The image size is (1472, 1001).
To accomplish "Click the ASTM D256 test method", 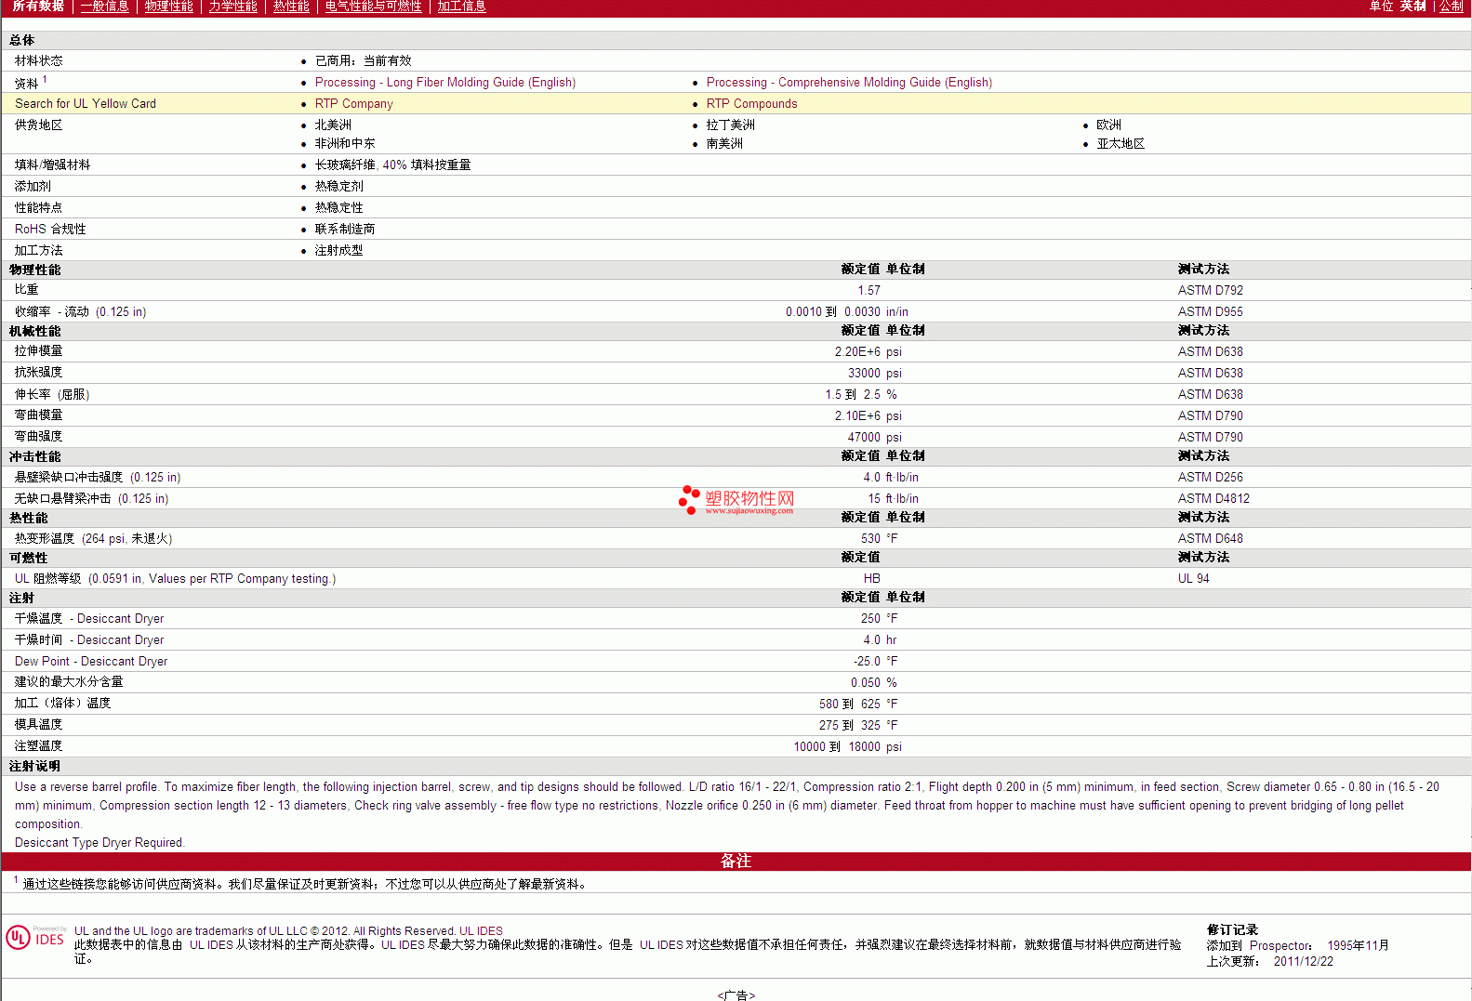I will click(x=1211, y=478).
